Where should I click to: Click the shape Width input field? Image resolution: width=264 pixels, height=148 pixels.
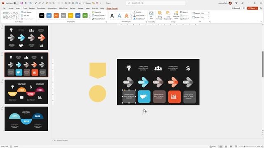click(x=205, y=17)
